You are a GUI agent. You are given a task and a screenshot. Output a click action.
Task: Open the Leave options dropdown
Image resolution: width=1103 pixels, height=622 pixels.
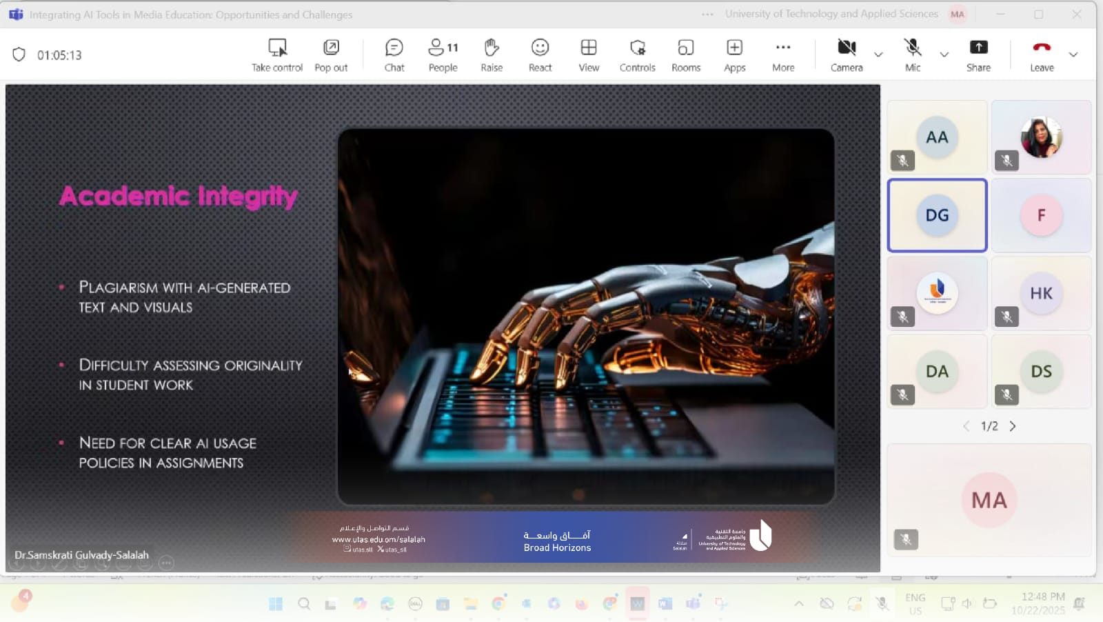1073,54
